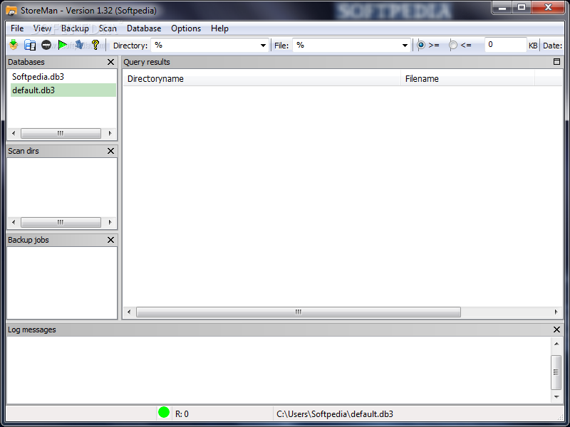This screenshot has height=427, width=570.
Task: Click the StoreMan title bar app icon
Action: 11,11
